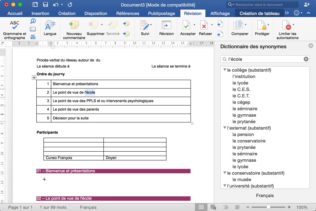Open the Protéger dropdown arrow
This screenshot has width=316, height=211.
pyautogui.click(x=268, y=25)
